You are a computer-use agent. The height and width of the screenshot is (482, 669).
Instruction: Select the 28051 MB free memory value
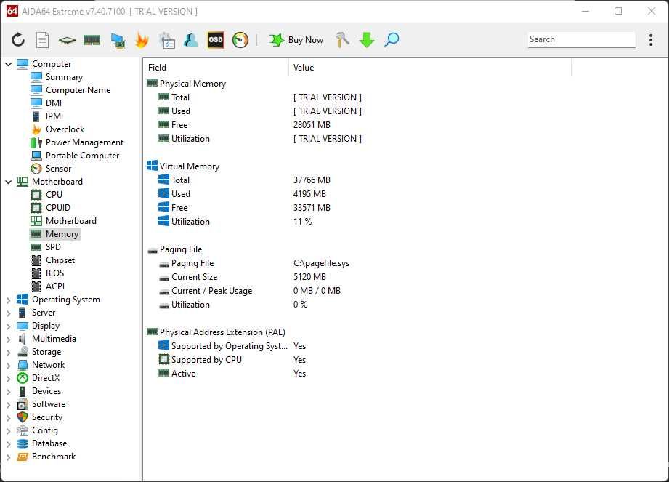(312, 125)
